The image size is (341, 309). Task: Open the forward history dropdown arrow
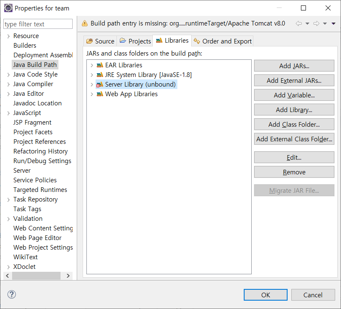click(325, 23)
